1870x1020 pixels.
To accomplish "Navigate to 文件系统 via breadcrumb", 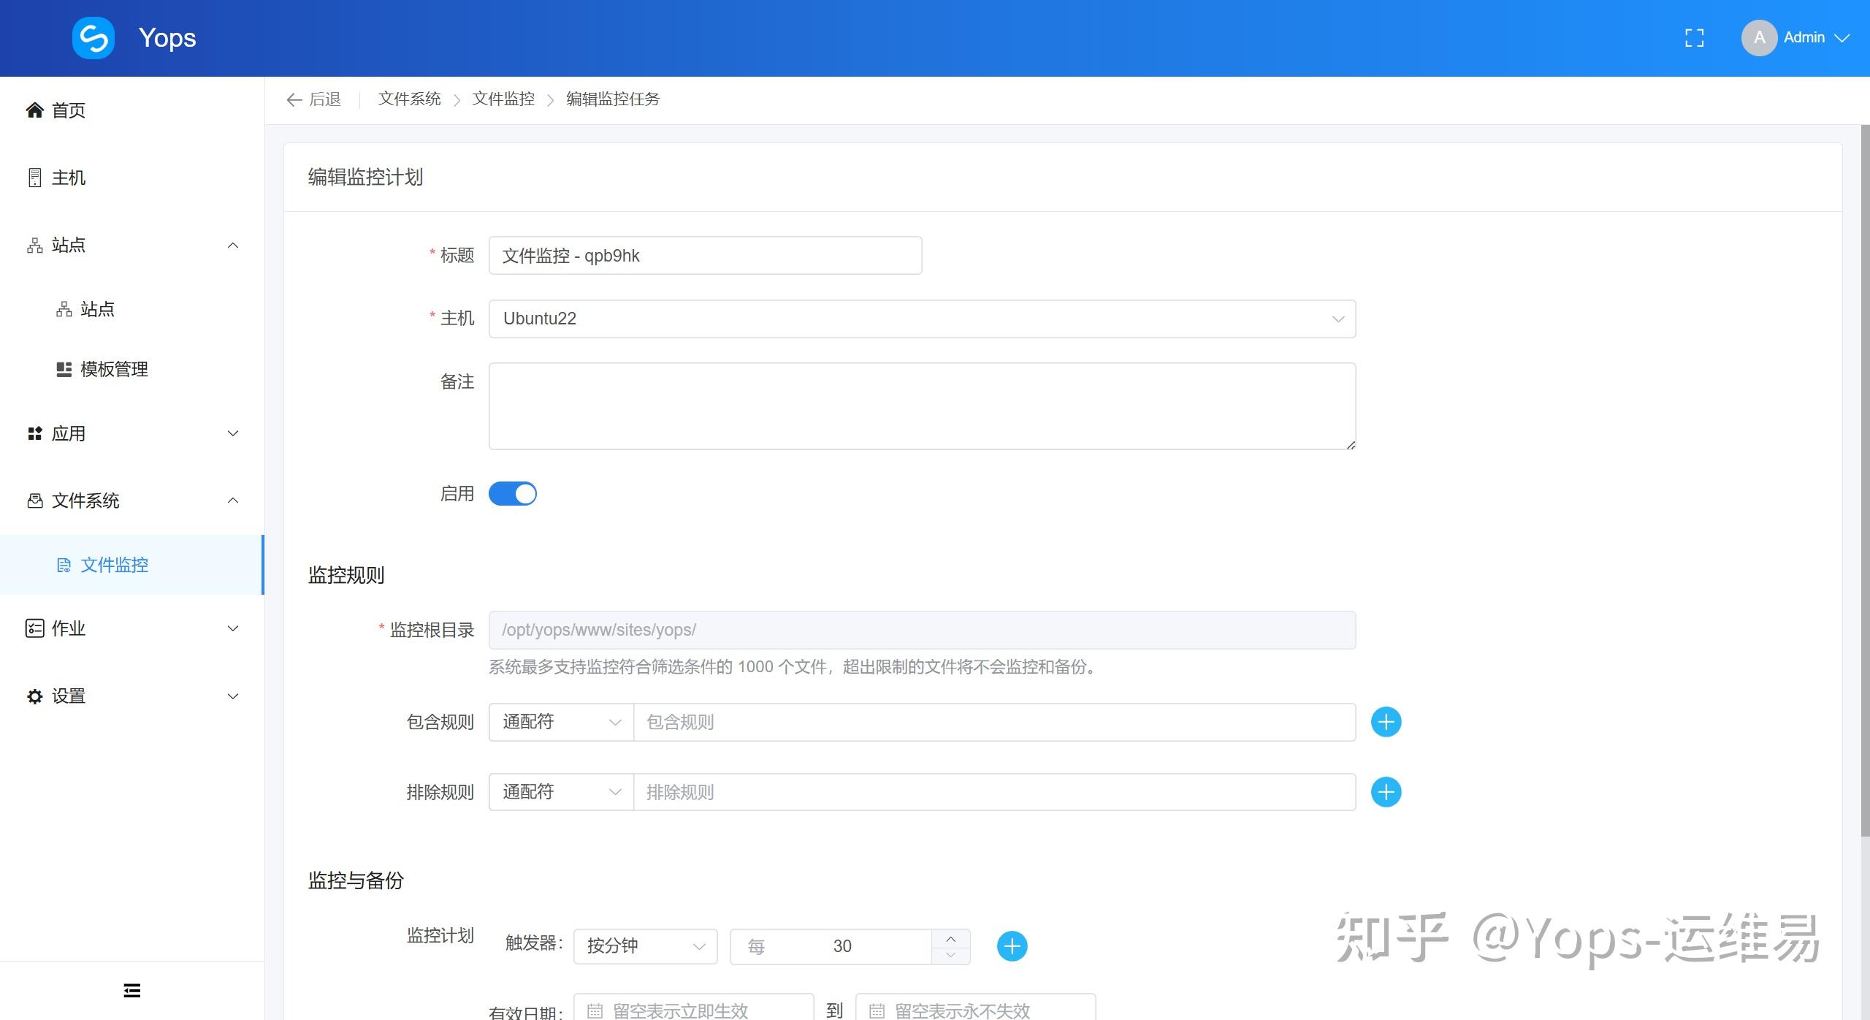I will coord(409,99).
